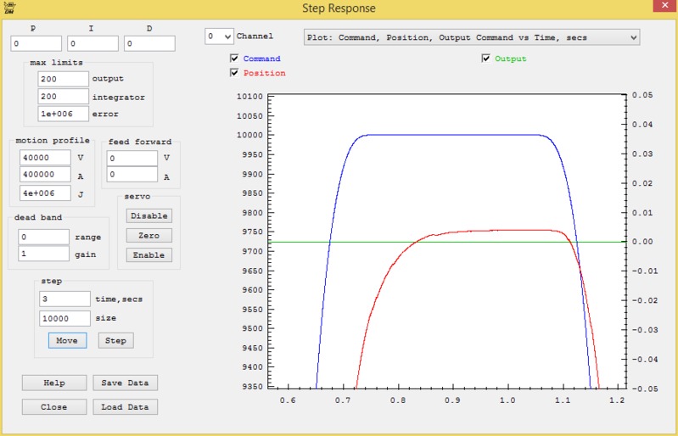Open Help

[x=53, y=383]
